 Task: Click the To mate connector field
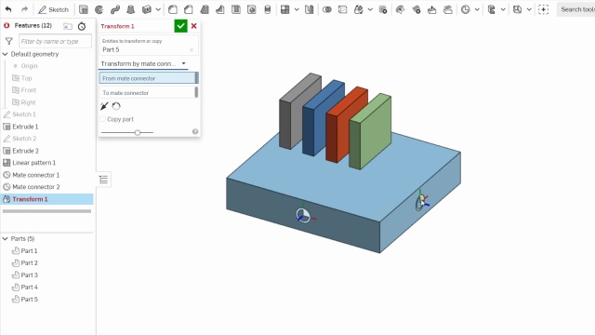click(148, 93)
